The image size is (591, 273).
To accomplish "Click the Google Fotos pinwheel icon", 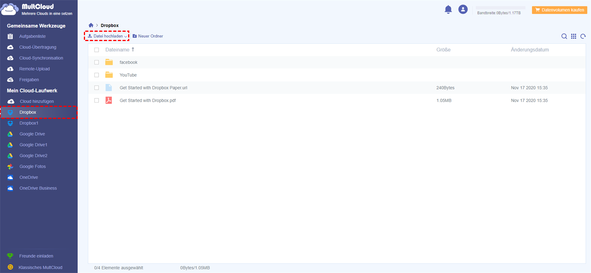I will (10, 167).
